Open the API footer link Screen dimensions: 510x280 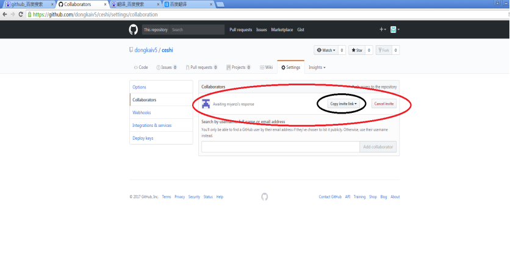348,197
